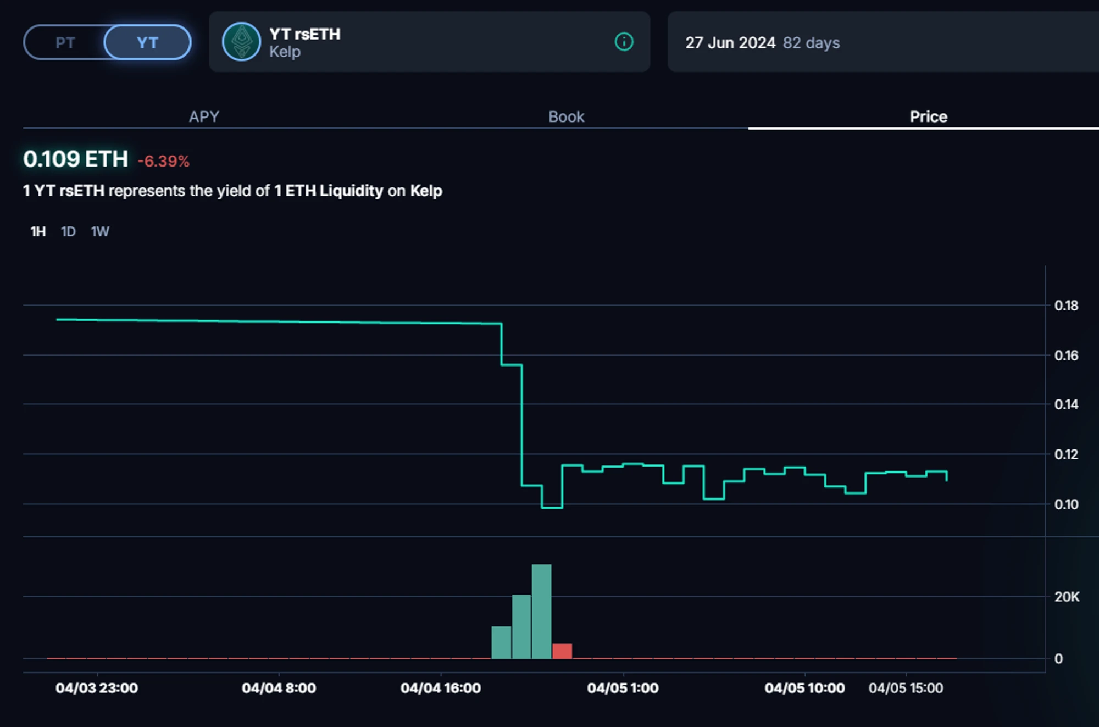Screen dimensions: 1099x727
Task: Click the 04/05 1:00 time axis label
Action: pyautogui.click(x=623, y=688)
